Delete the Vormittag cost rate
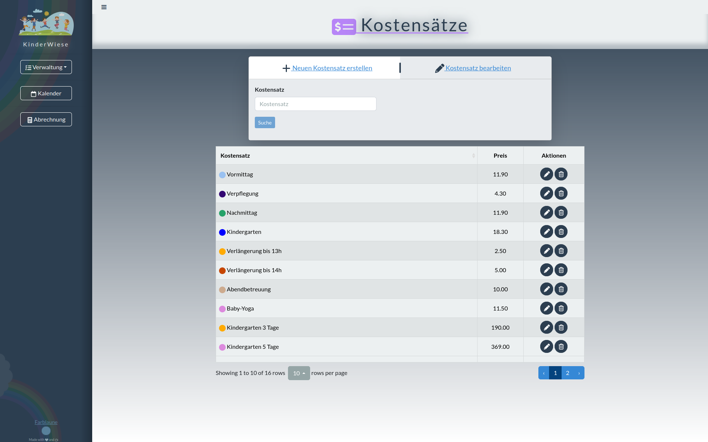708x442 pixels. [561, 174]
